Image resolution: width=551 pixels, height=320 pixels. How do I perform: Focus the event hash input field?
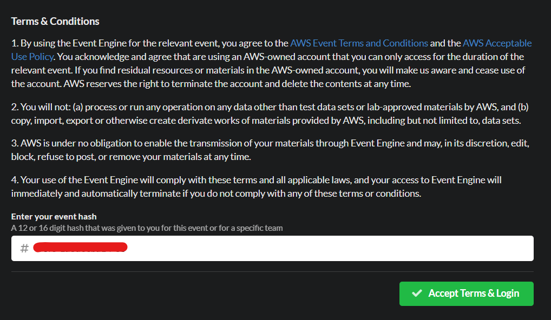point(272,249)
